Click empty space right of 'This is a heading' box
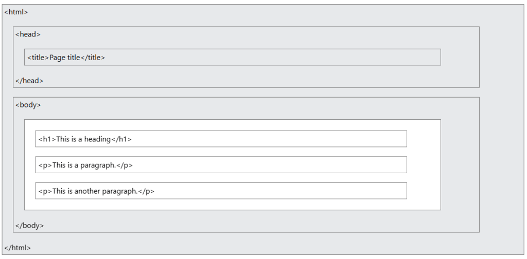Screen dimensions: 527x259 423,139
